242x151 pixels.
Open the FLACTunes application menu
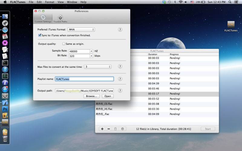(x=18, y=2)
